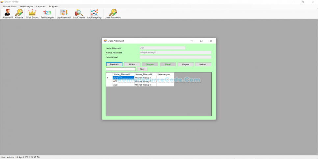Open the Laporan menu
Screen dimensions: 318x159
click(x=41, y=6)
